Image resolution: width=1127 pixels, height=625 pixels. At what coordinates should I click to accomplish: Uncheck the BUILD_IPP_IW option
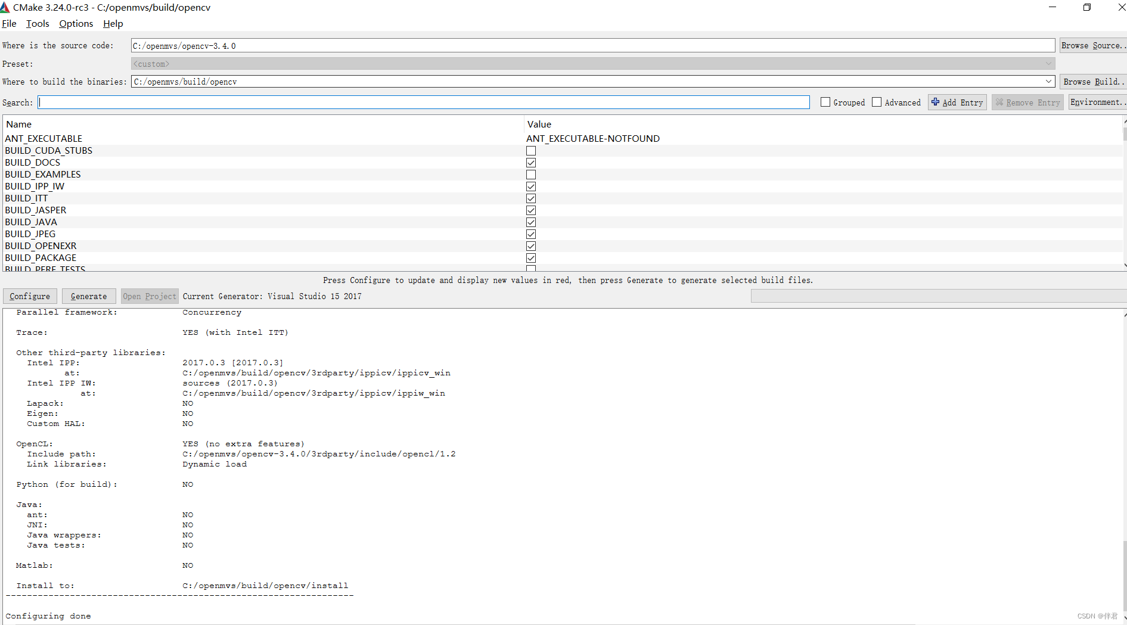pyautogui.click(x=531, y=186)
